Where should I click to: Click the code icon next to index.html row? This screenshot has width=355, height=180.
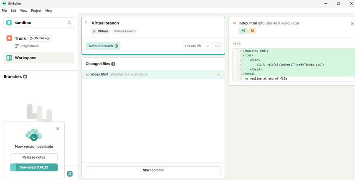click(x=88, y=74)
